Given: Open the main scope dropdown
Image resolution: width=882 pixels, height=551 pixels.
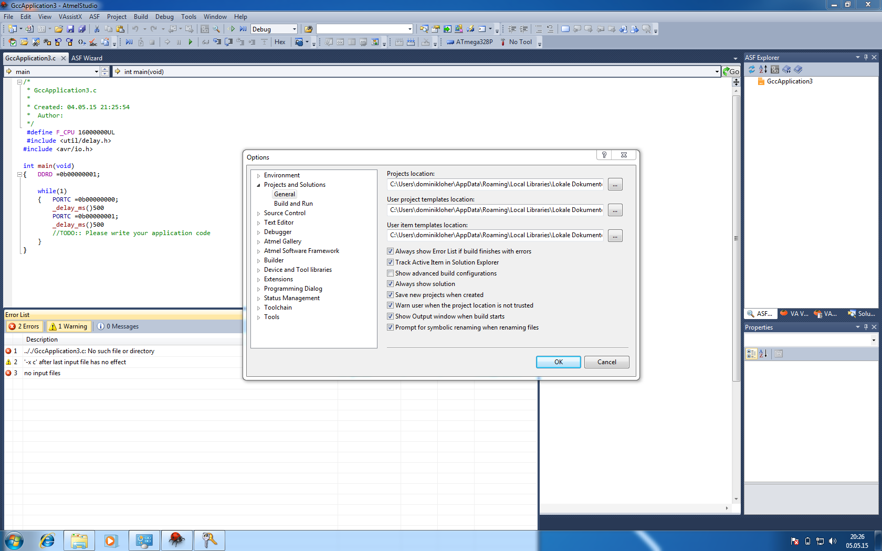Looking at the screenshot, I should coord(96,72).
